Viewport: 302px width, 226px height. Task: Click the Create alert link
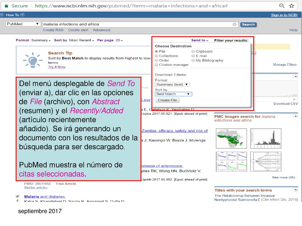(x=78, y=30)
